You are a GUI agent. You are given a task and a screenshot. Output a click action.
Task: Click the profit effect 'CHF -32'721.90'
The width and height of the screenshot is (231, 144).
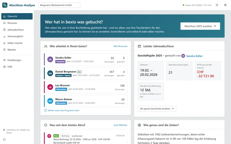coord(206,74)
